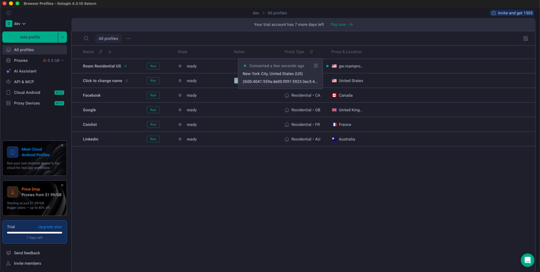
Task: Click the trial days progress bar
Action: point(35,232)
